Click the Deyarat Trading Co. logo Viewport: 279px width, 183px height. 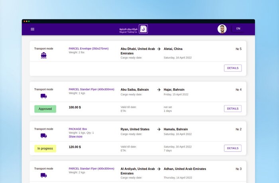tap(134, 29)
